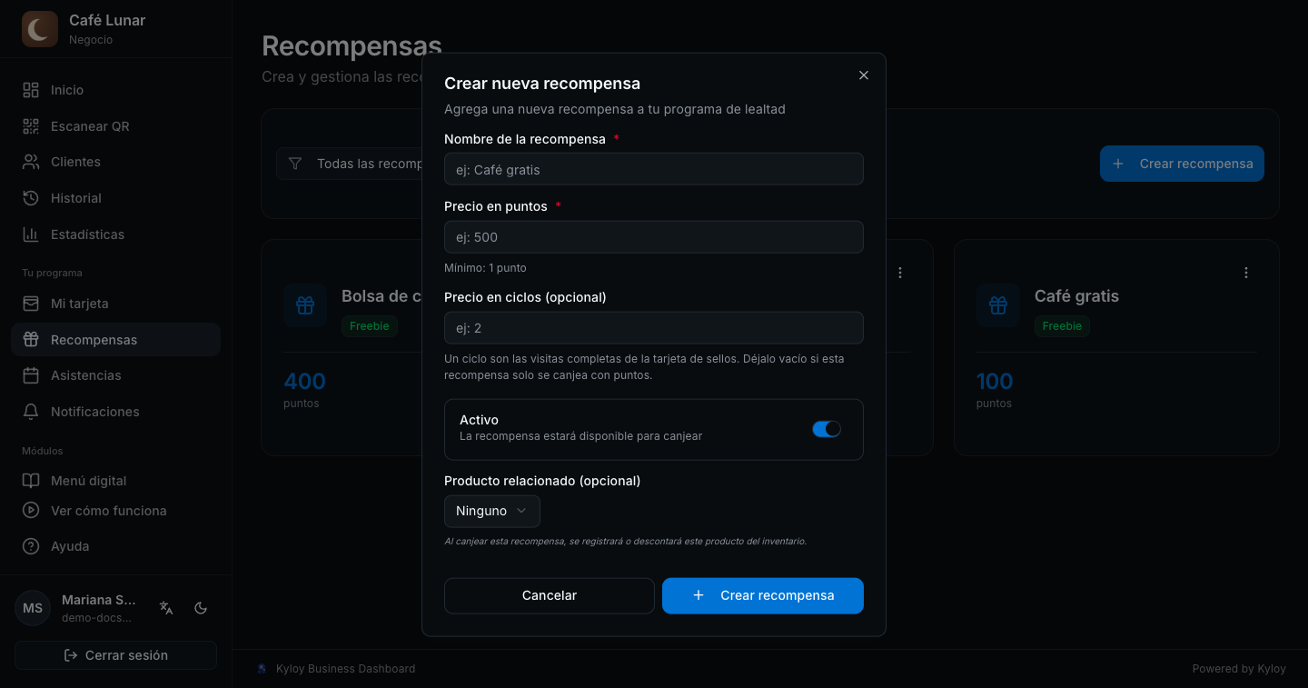1308x688 pixels.
Task: Select the Precio en ciclos field
Action: click(654, 328)
